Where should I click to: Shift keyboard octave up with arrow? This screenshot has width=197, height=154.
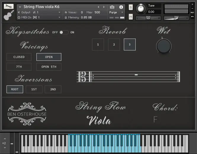5,139
